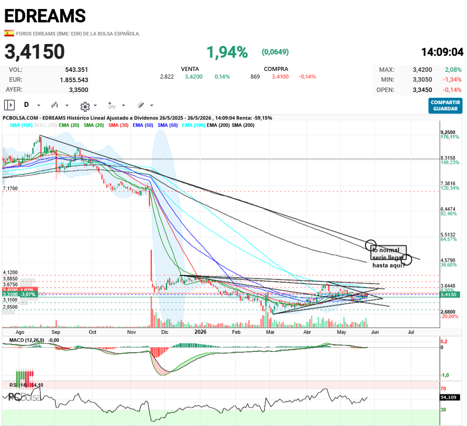Click the large 3,4150 quote price

coord(35,52)
